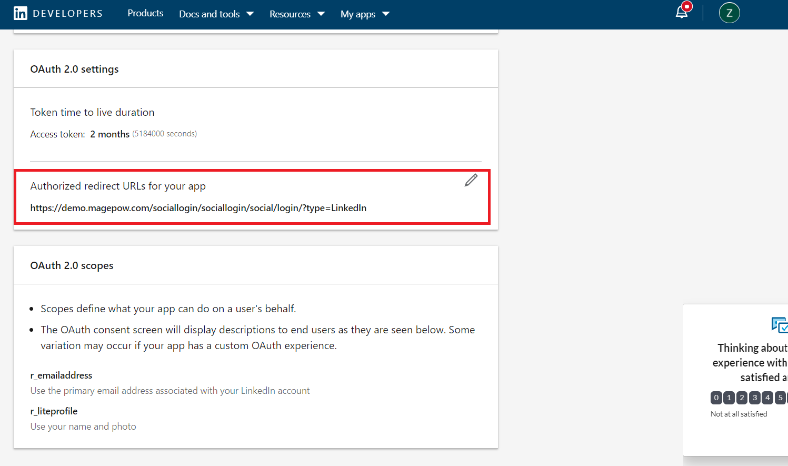Image resolution: width=788 pixels, height=466 pixels.
Task: Click the access token 2 months value
Action: (x=109, y=134)
